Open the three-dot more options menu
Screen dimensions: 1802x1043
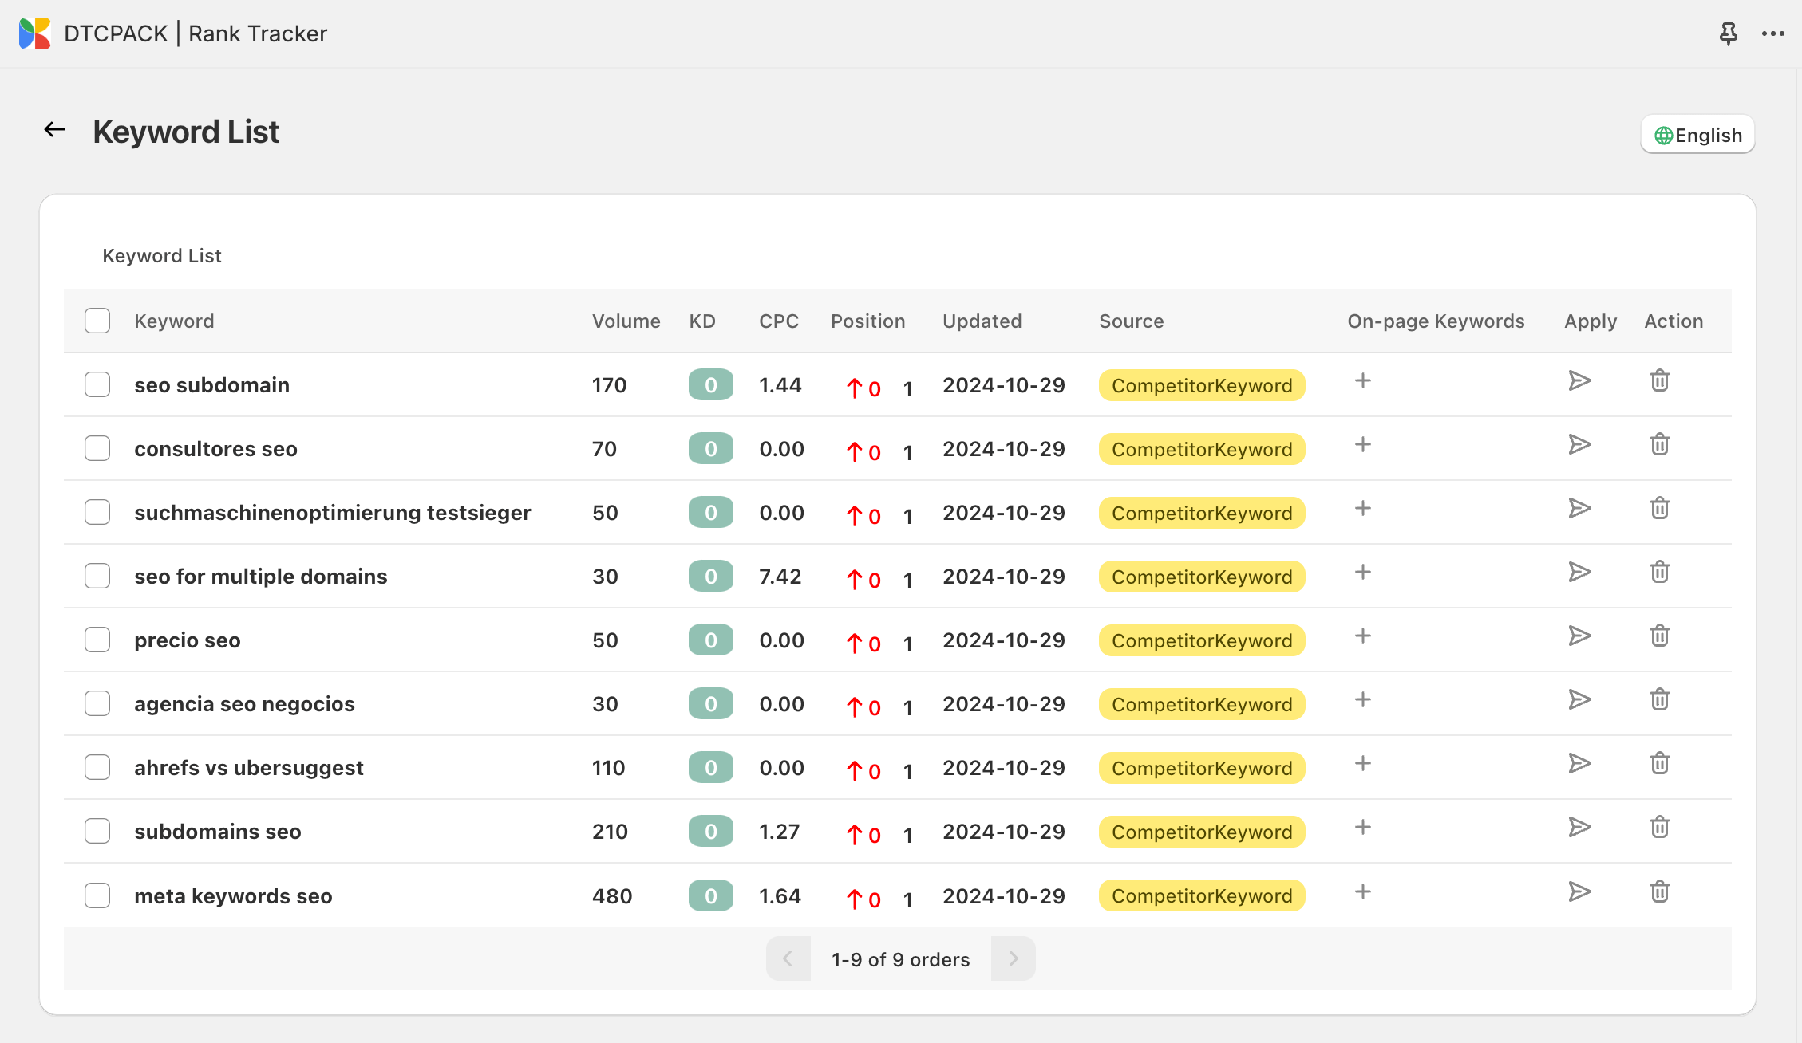1772,33
